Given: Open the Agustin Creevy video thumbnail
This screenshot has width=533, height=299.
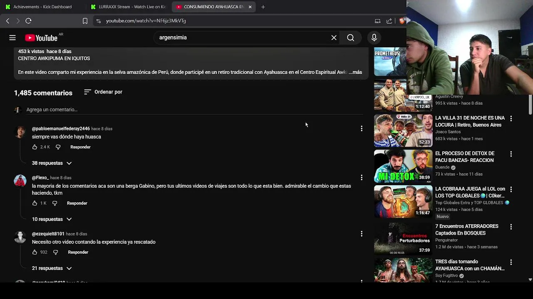Looking at the screenshot, I should [403, 95].
